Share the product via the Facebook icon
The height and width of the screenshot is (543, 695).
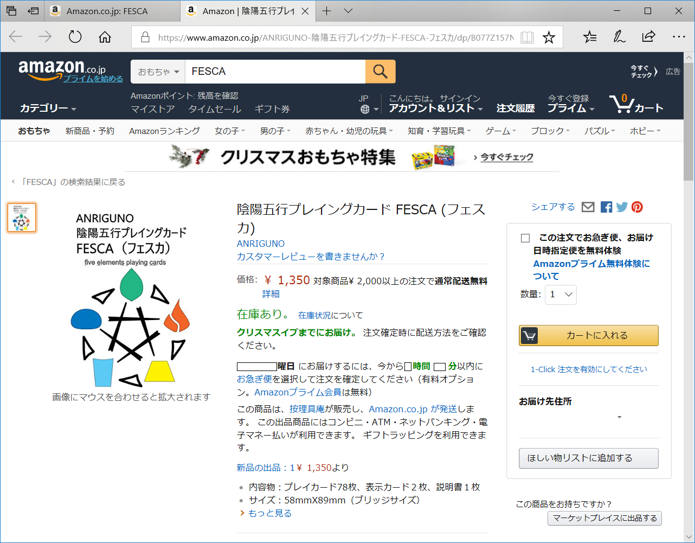pyautogui.click(x=606, y=207)
